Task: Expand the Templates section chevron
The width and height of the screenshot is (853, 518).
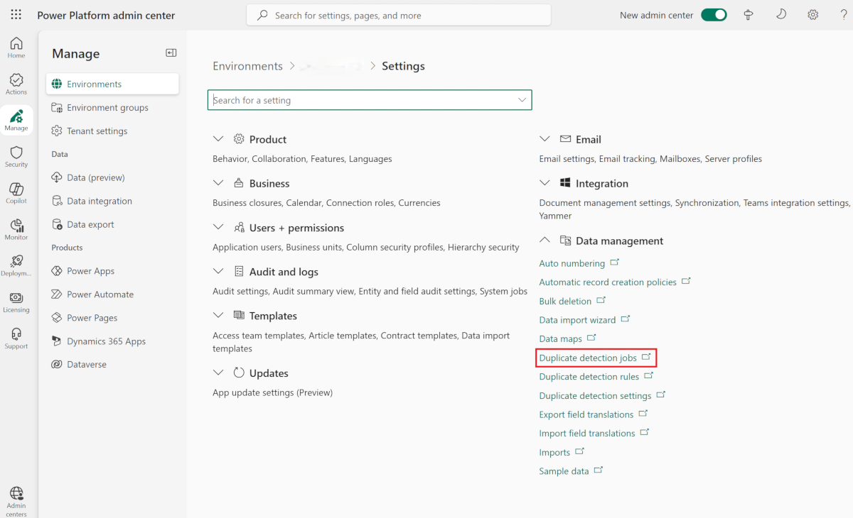Action: (x=218, y=316)
